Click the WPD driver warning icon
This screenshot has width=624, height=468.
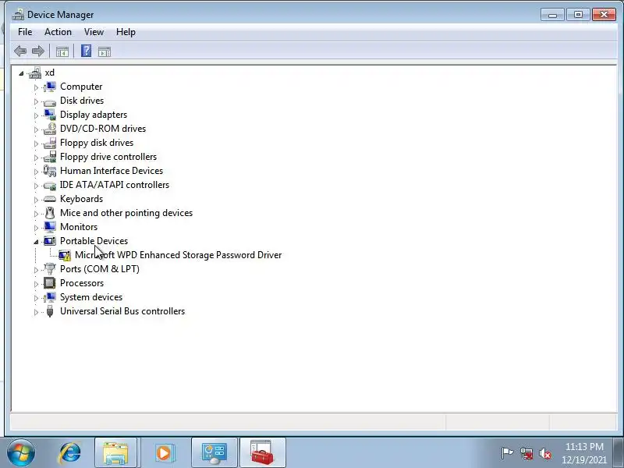click(65, 255)
